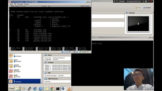Click the Windows Start button
The width and height of the screenshot is (162, 91).
(x=11, y=88)
